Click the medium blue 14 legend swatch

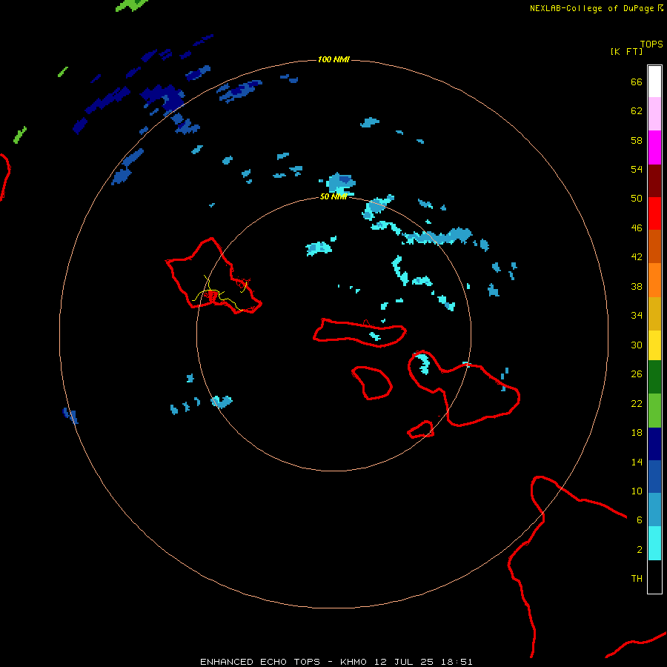click(x=654, y=477)
